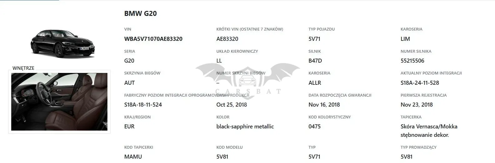Image resolution: width=495 pixels, height=163 pixels.
Task: Click the black BMW exterior car image
Action: (x=62, y=44)
